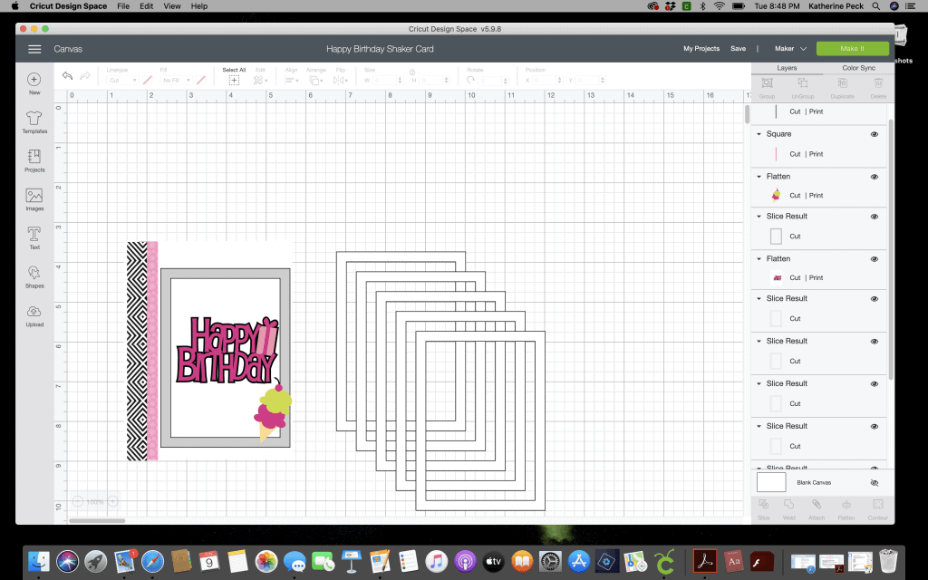Hide the ice cream Flatten layer

coord(875,177)
